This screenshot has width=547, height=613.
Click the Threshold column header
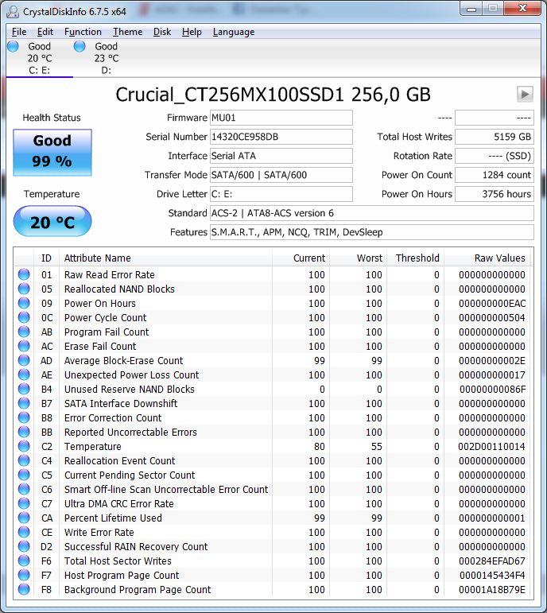(416, 258)
